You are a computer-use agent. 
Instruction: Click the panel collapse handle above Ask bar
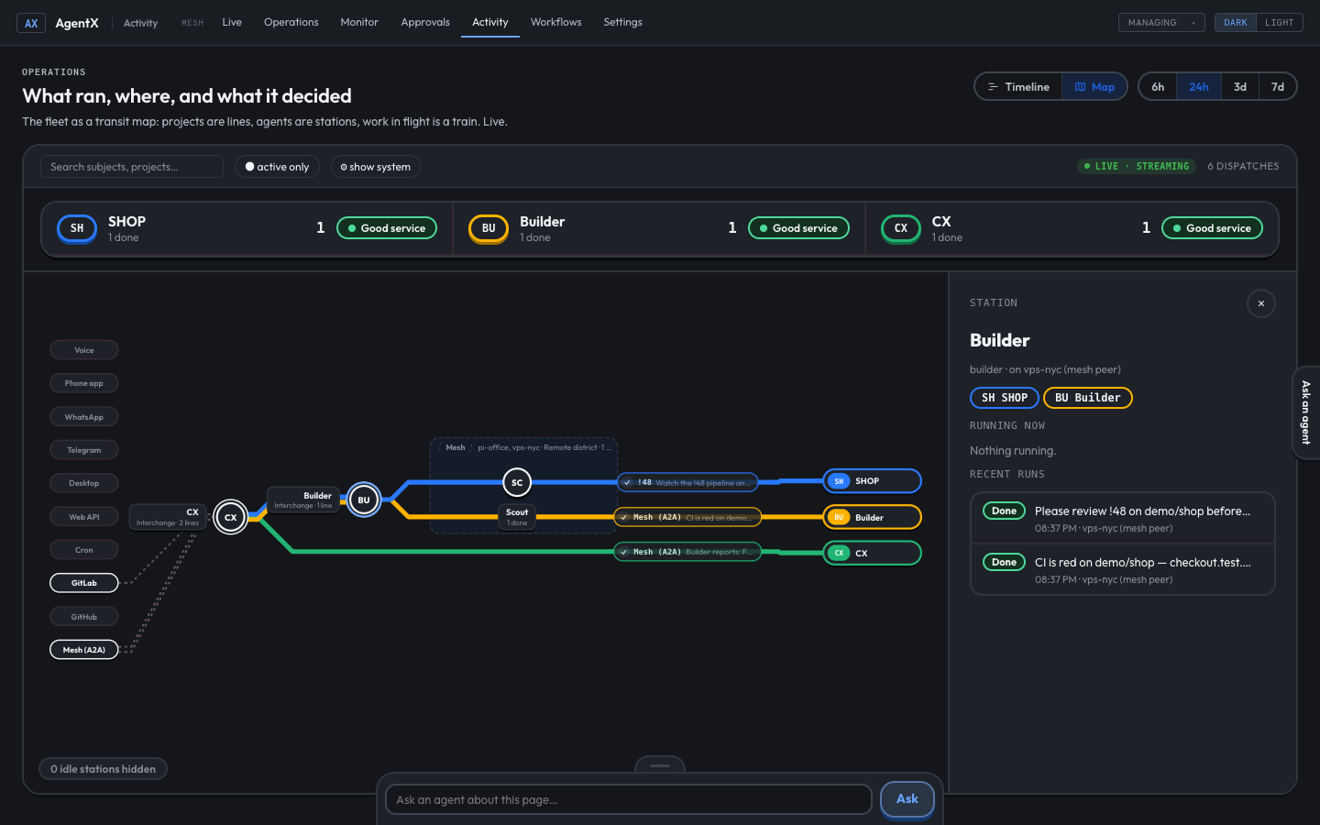coord(660,764)
